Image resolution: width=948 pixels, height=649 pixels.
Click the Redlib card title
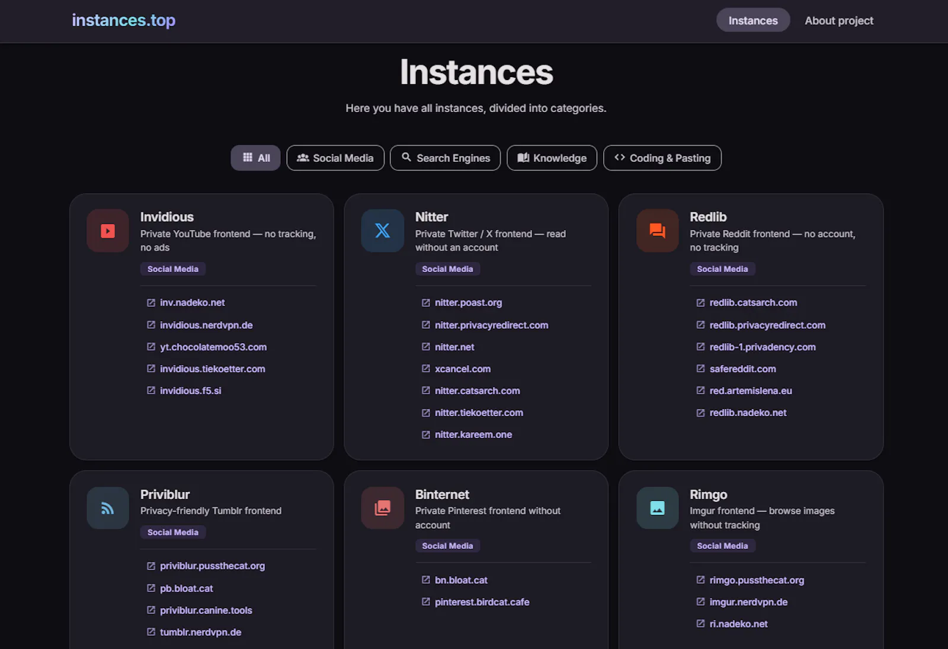click(708, 217)
